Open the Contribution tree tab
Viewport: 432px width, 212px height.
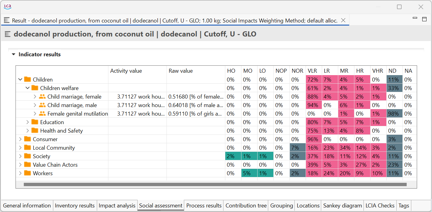tap(246, 206)
